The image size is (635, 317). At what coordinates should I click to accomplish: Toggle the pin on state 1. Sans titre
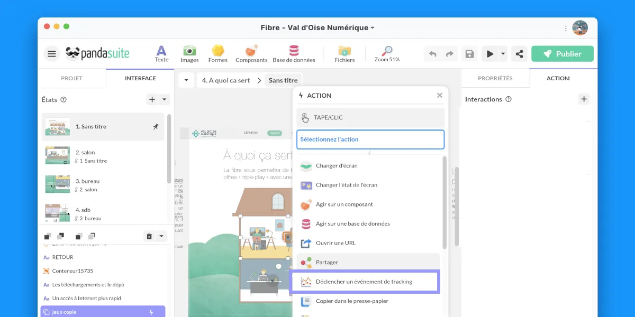(156, 127)
